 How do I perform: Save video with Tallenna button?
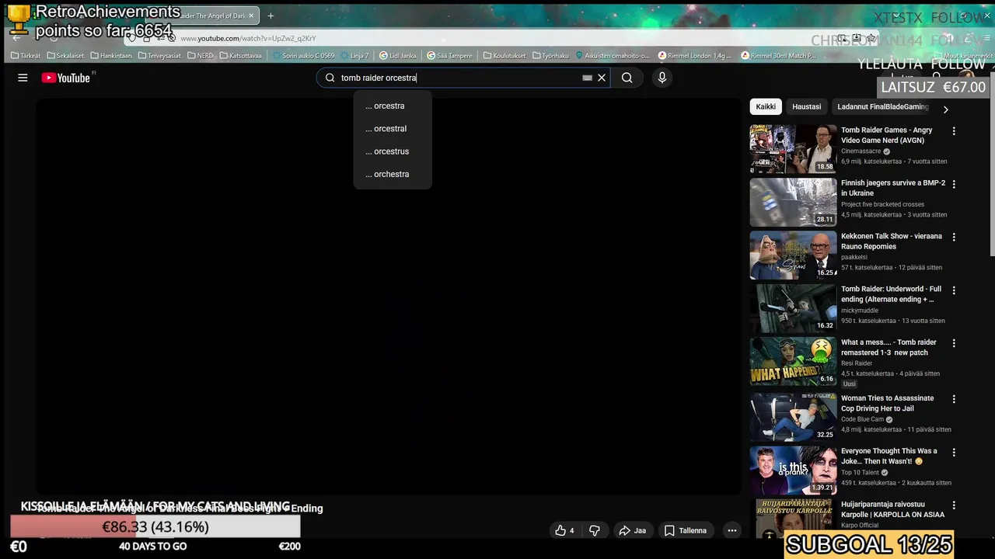tap(685, 530)
